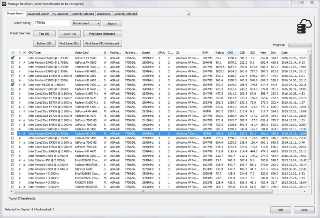Click the RADEON 9550 video card cell
The image size is (320, 218).
point(84,182)
